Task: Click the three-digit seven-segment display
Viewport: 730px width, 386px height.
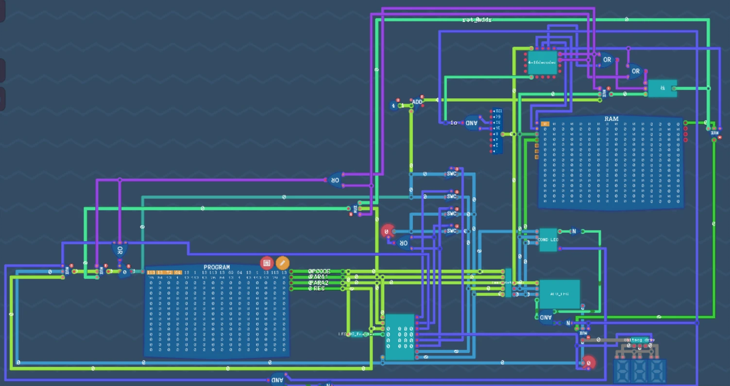Action: [640, 370]
